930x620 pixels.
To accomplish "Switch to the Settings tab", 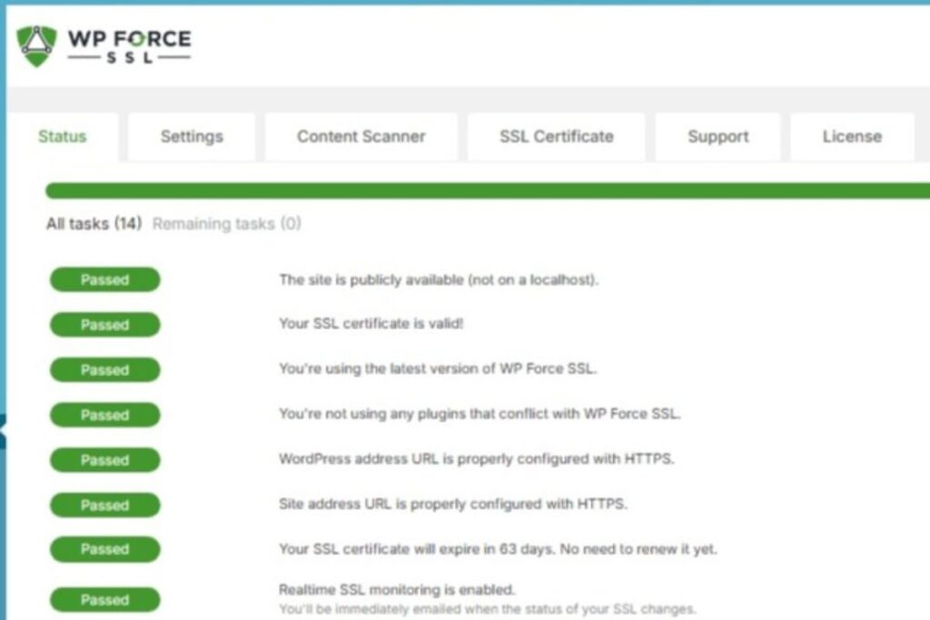I will 192,136.
